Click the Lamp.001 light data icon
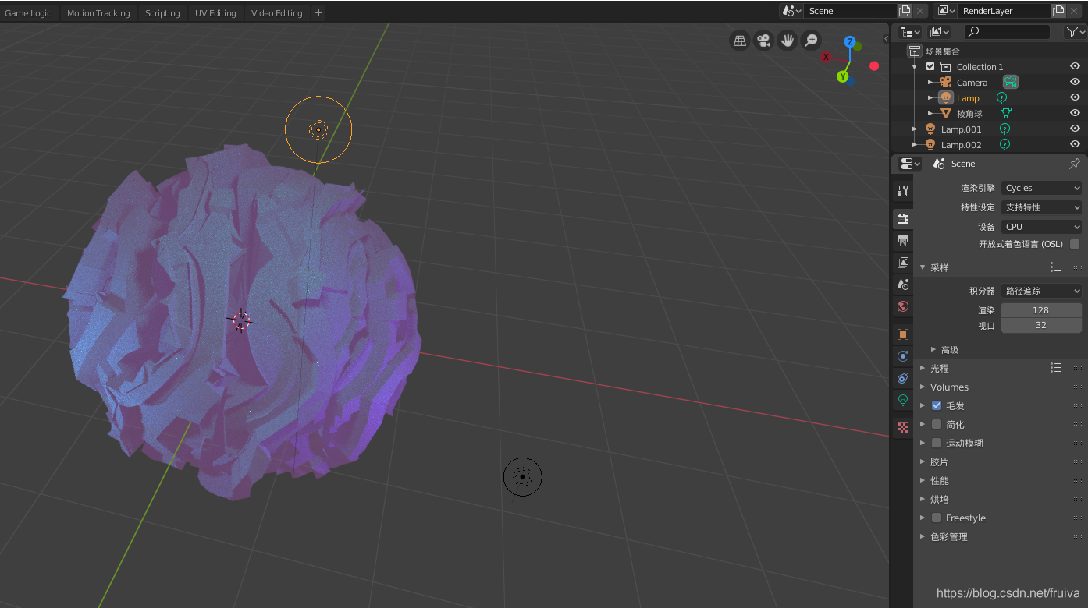Image resolution: width=1088 pixels, height=608 pixels. (1005, 129)
